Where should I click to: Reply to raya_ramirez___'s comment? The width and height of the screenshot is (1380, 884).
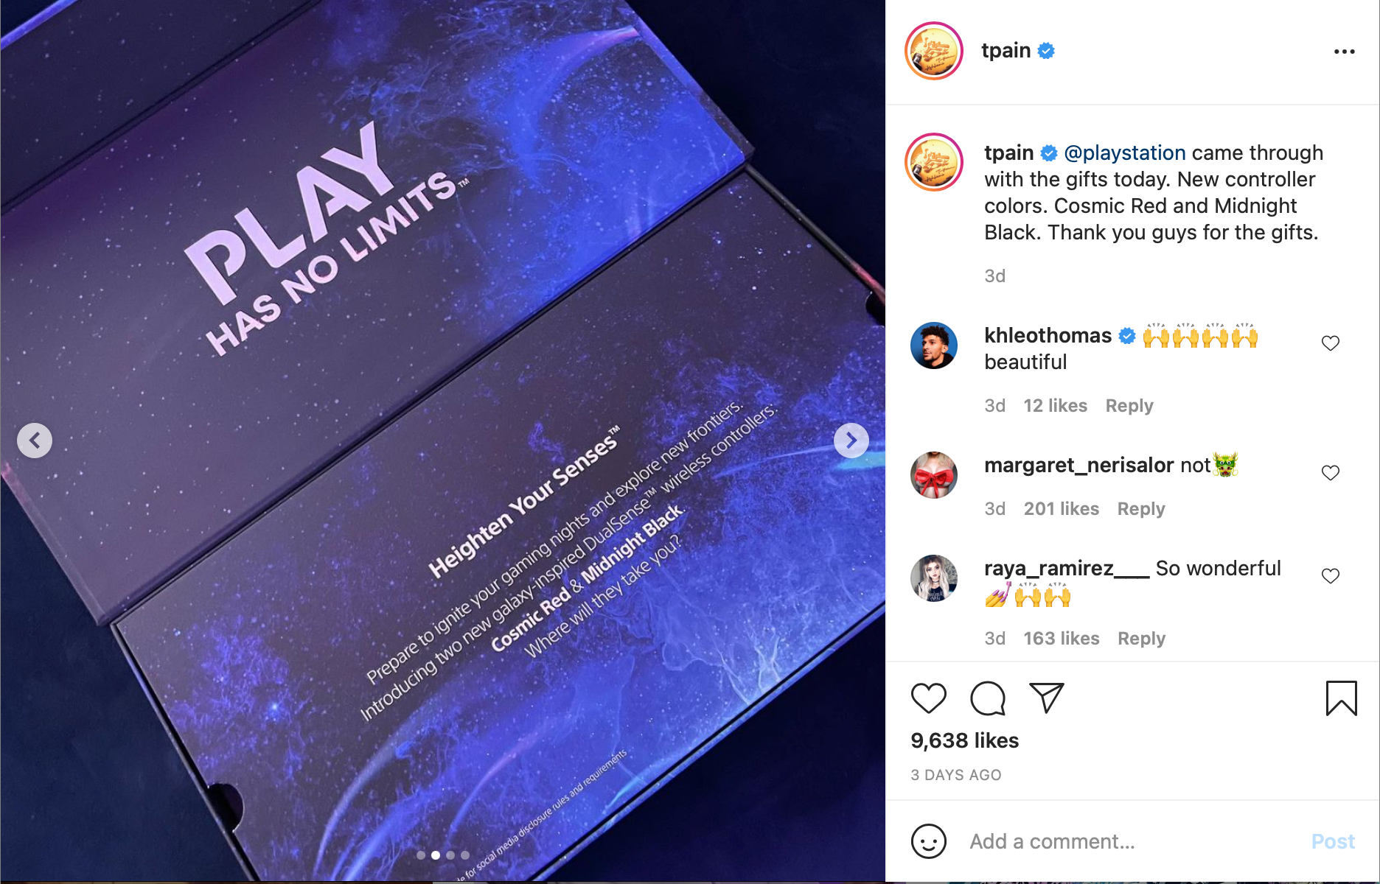coord(1141,639)
